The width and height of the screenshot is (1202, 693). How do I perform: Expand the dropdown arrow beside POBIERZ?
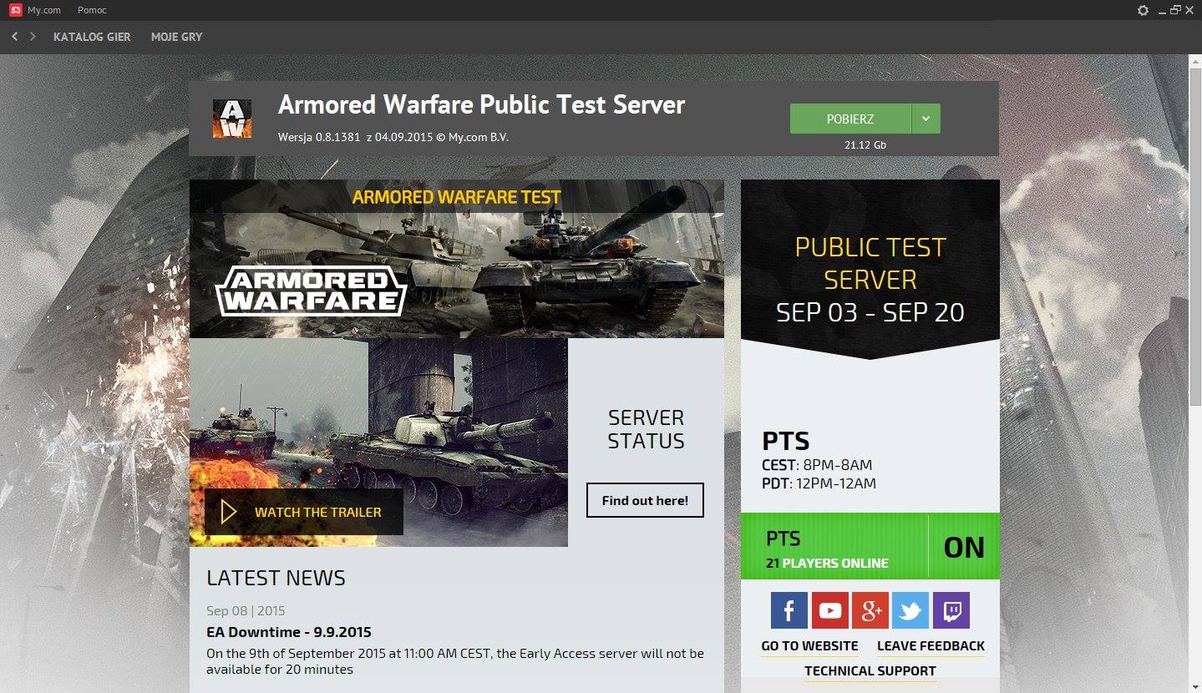(926, 119)
